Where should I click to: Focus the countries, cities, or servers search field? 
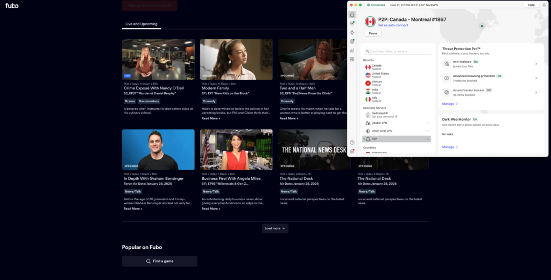(398, 51)
